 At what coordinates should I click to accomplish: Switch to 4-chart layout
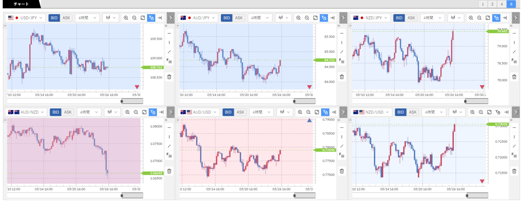click(x=502, y=4)
